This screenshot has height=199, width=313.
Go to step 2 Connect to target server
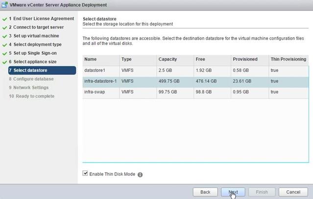pyautogui.click(x=36, y=27)
